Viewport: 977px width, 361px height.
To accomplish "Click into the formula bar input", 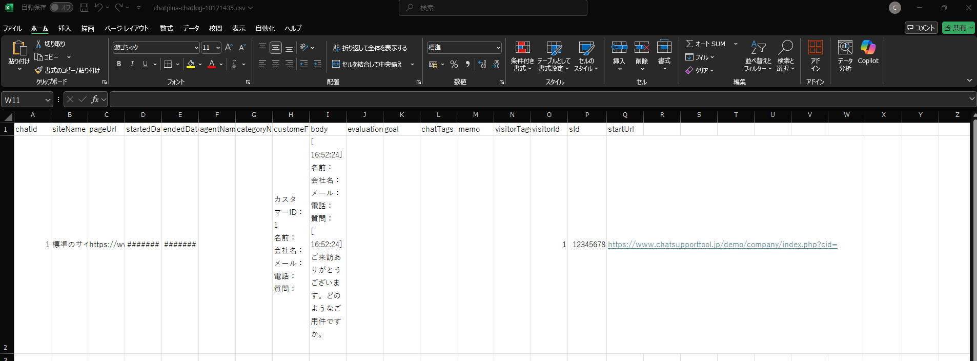I will tap(538, 99).
